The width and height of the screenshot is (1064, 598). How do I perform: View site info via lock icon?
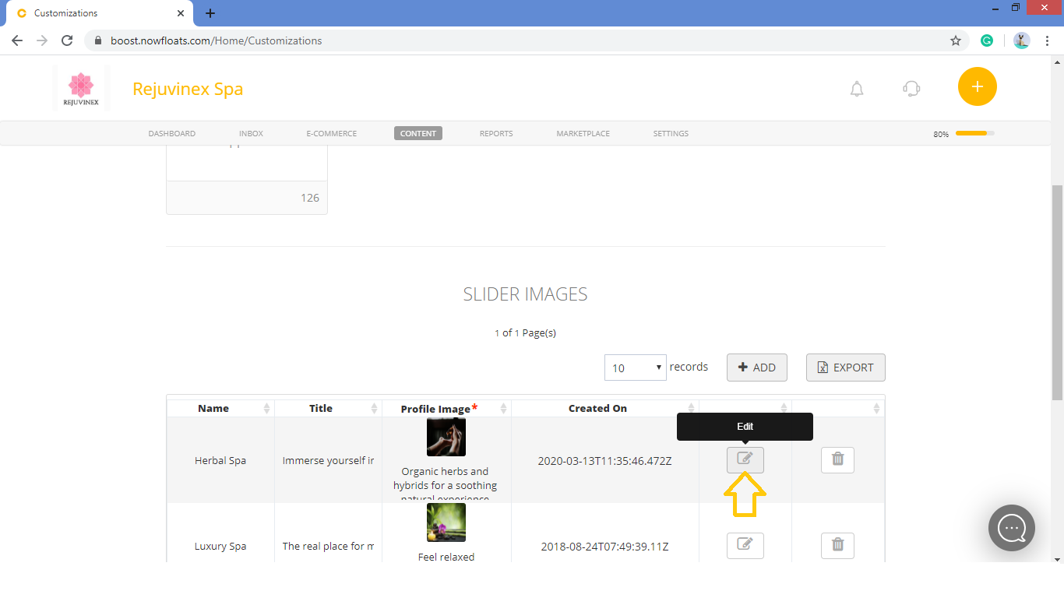point(98,40)
